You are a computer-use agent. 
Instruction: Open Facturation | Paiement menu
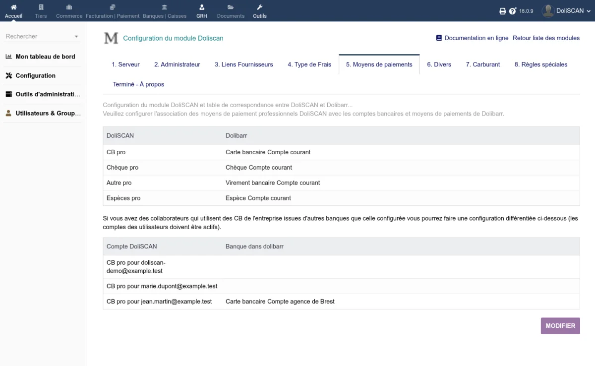113,11
